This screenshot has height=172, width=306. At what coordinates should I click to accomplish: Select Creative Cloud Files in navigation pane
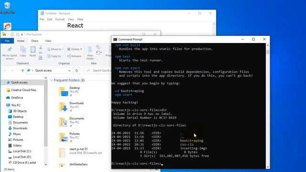[x=22, y=90]
